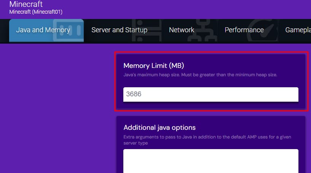
Task: Click the Memory Limit (MB) heading
Action: tap(154, 65)
